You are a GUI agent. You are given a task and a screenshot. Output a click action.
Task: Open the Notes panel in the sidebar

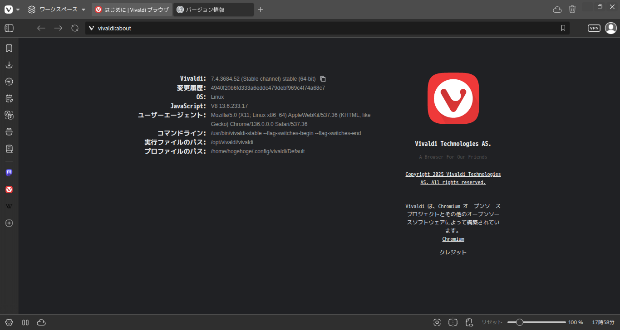tap(9, 98)
